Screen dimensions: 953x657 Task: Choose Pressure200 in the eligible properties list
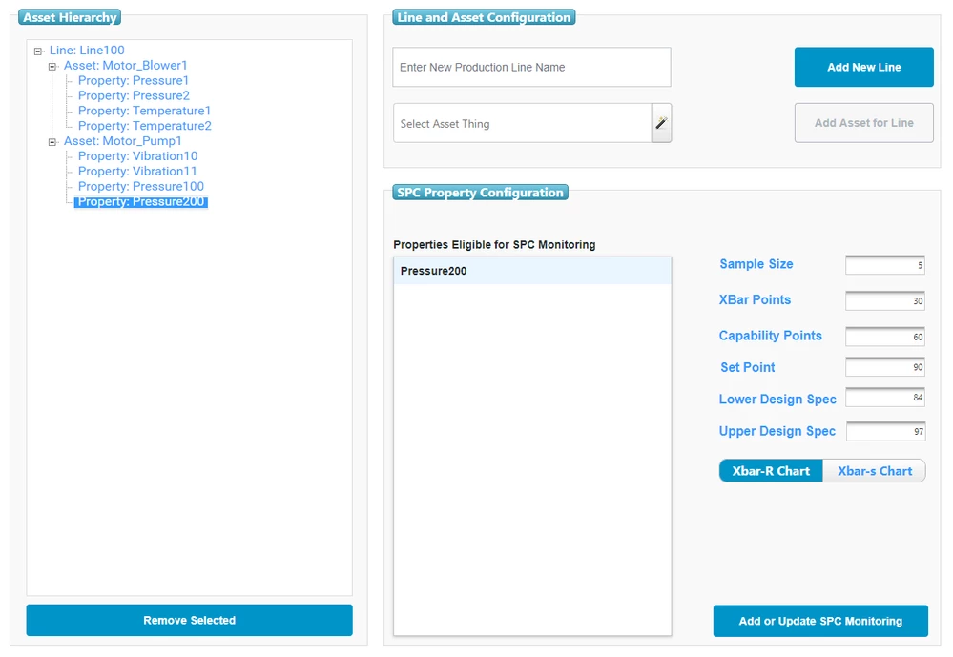click(x=532, y=271)
